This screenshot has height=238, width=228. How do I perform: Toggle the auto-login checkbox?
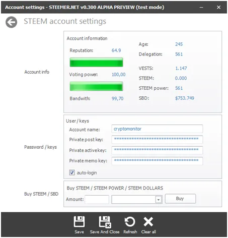pyautogui.click(x=72, y=172)
